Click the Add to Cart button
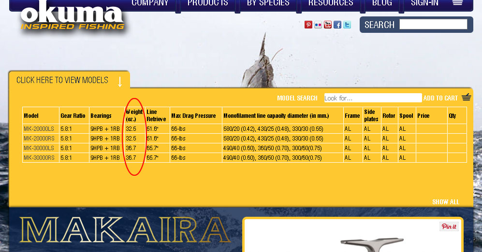The image size is (482, 252). pyautogui.click(x=440, y=98)
